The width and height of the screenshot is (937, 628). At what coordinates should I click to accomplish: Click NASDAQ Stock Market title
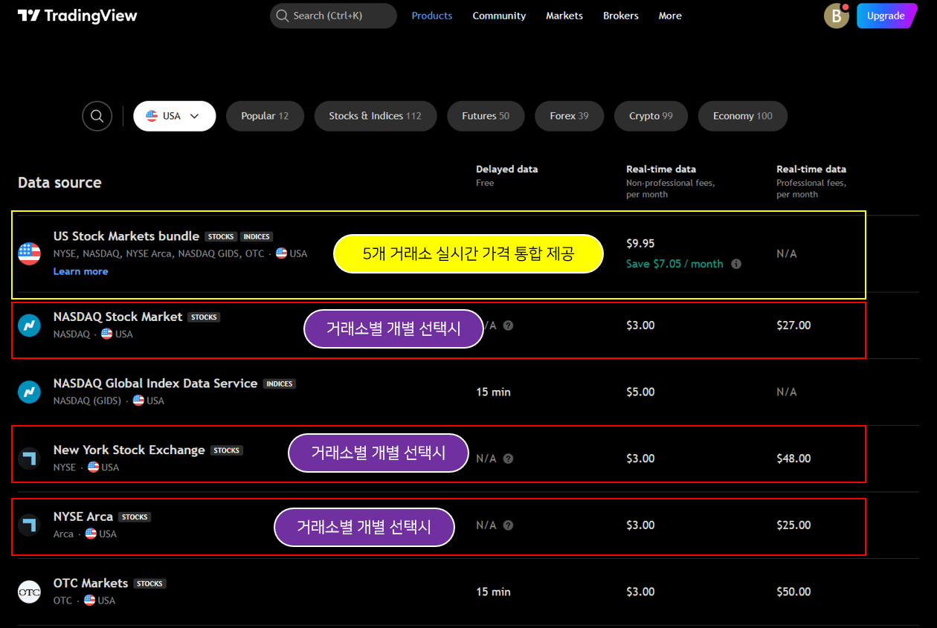(117, 317)
